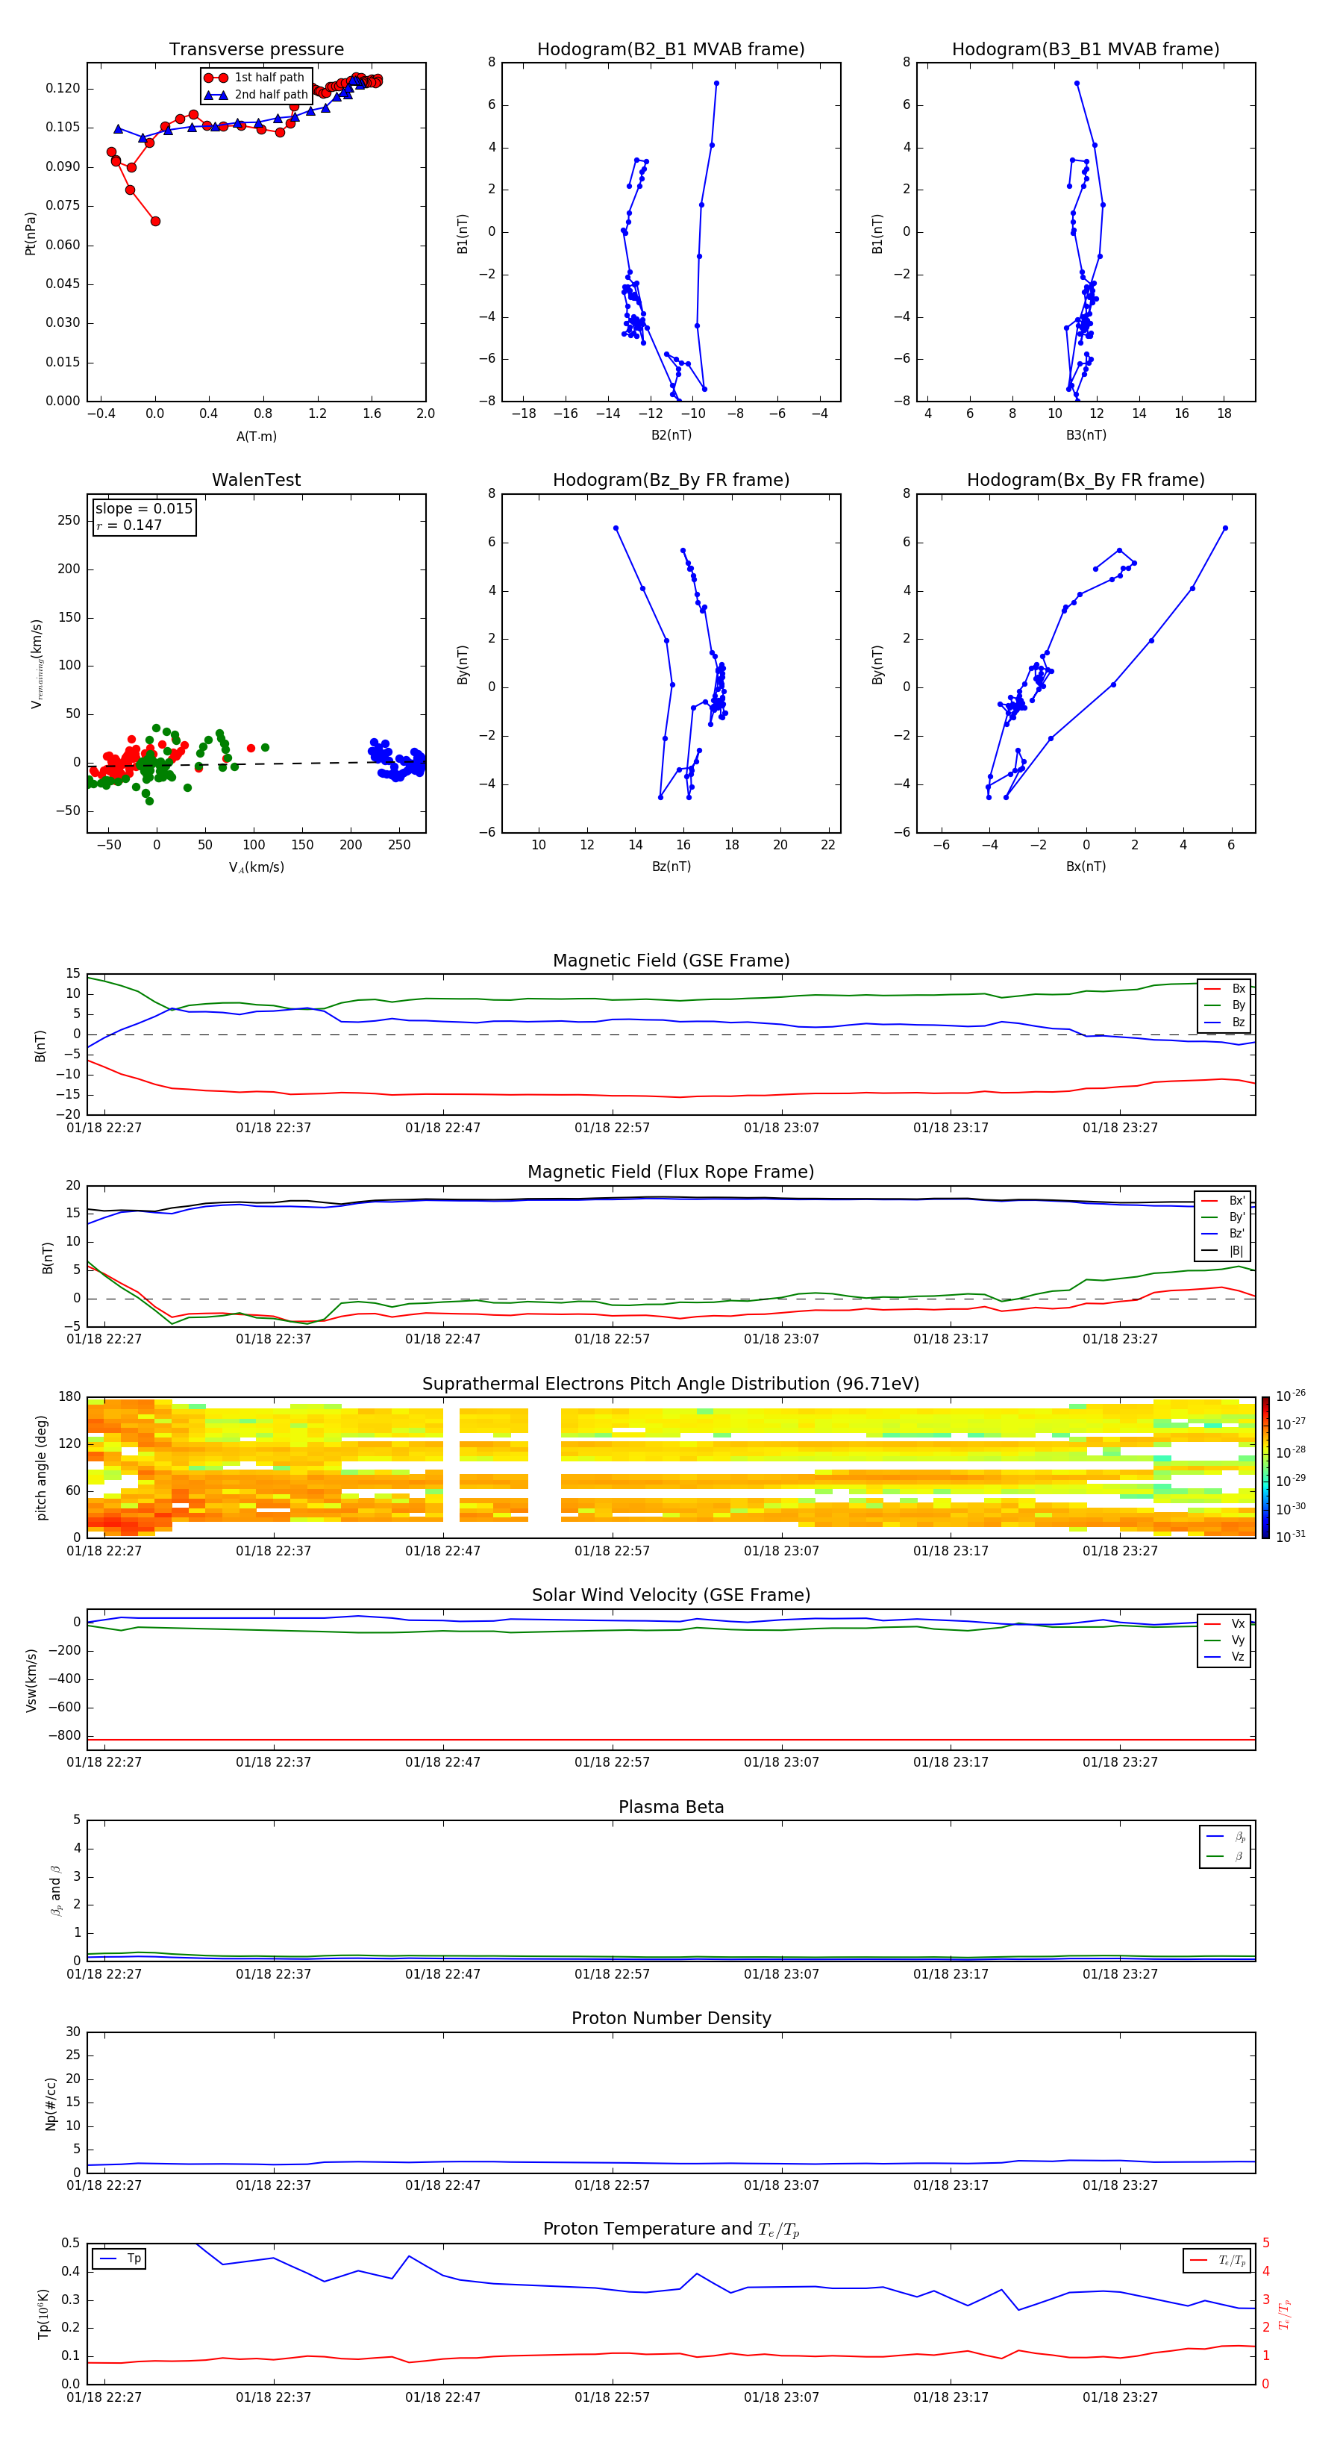1343x2463 pixels.
Task: Click the "V_A(km/s)" x-axis label
Action: click(x=256, y=867)
